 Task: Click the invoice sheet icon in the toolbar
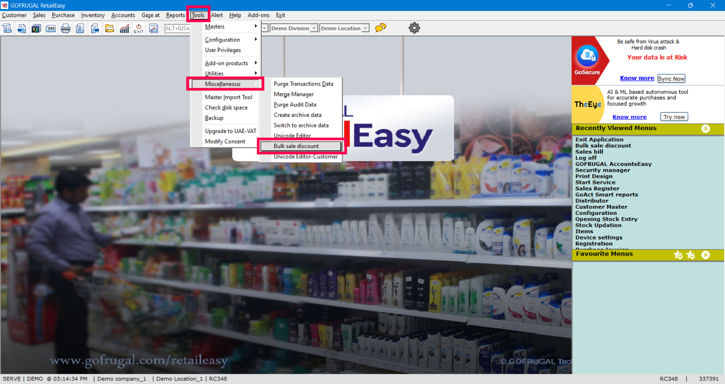(x=7, y=28)
